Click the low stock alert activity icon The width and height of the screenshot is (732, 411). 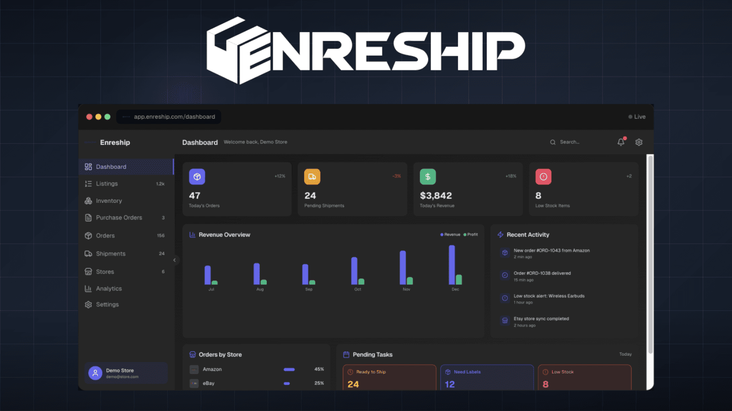[x=505, y=298]
